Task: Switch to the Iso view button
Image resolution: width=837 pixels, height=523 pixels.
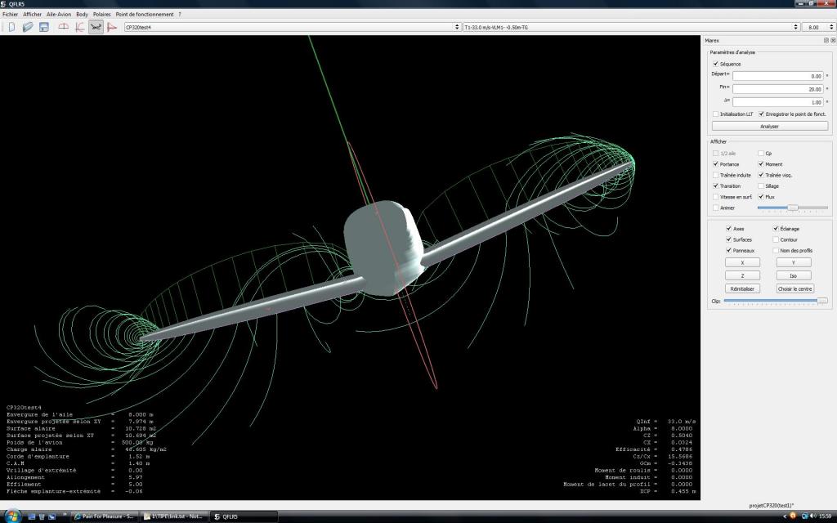Action: click(x=793, y=275)
